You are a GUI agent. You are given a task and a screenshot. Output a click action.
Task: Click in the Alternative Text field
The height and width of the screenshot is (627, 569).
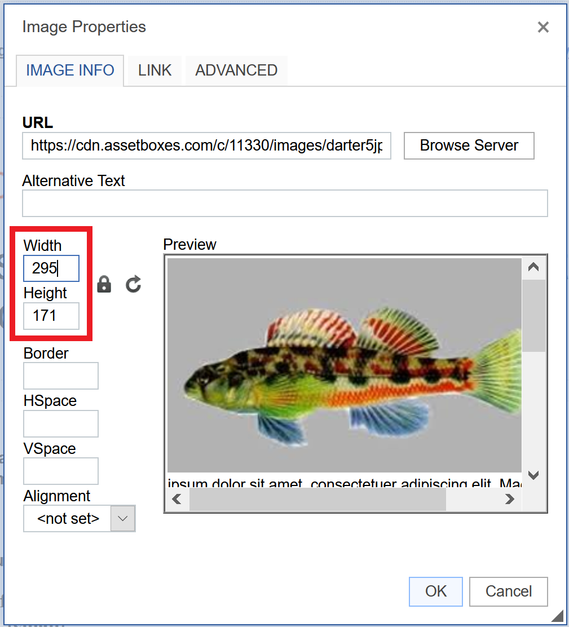285,204
